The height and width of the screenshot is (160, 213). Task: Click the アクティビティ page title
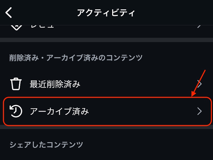[106, 13]
